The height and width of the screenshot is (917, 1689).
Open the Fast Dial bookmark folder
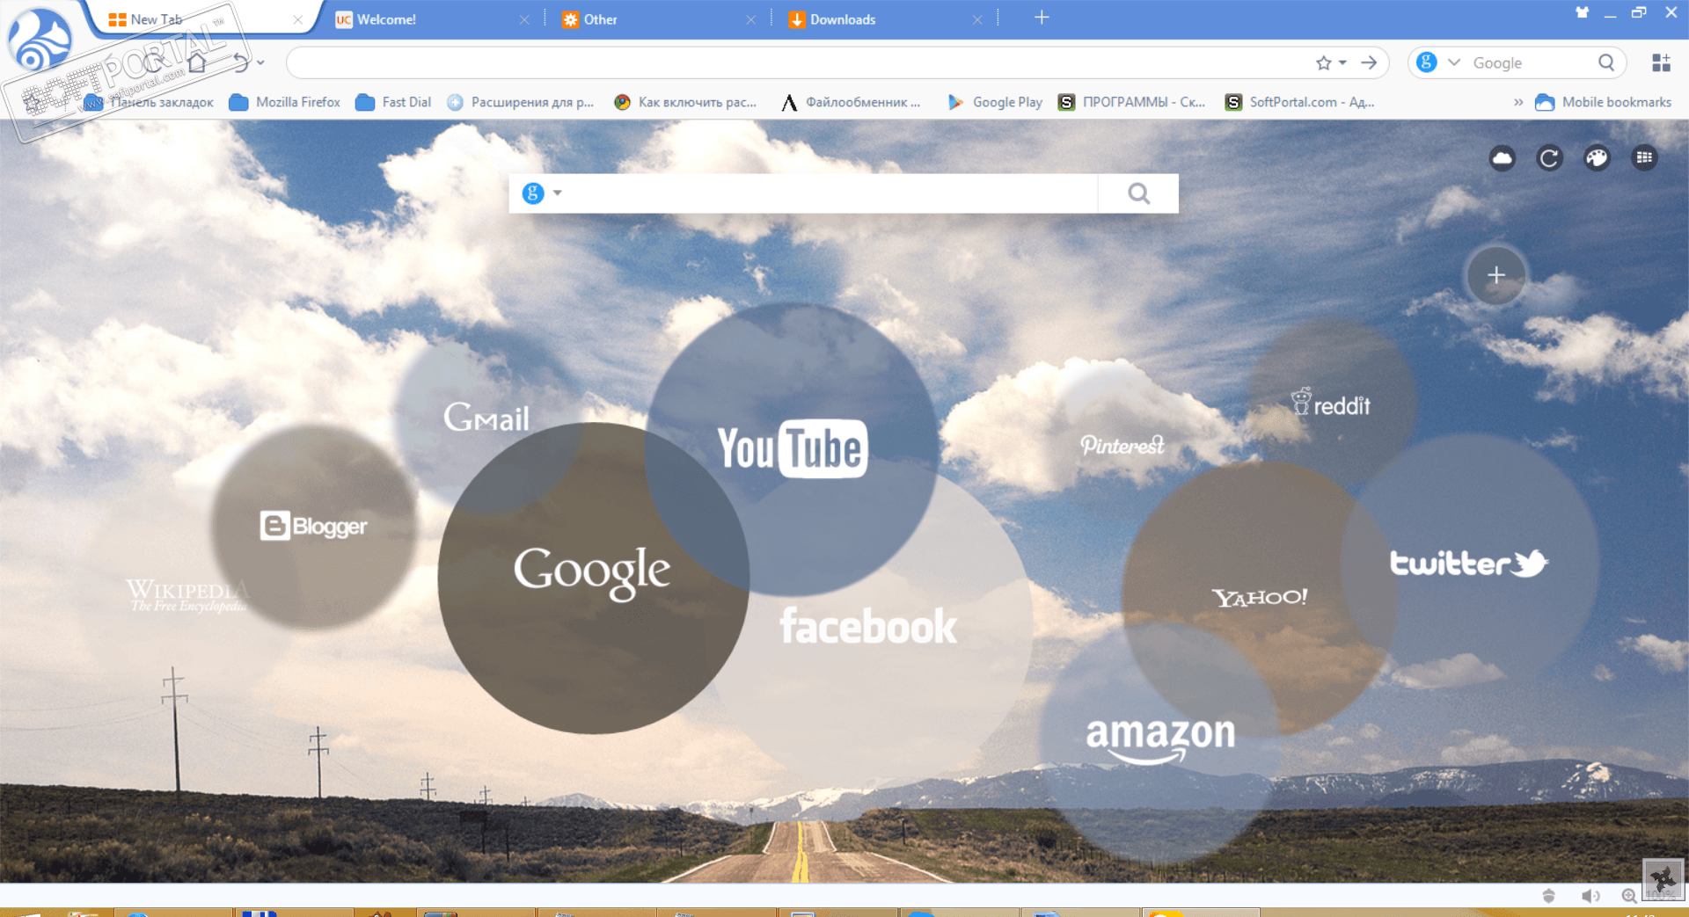393,102
